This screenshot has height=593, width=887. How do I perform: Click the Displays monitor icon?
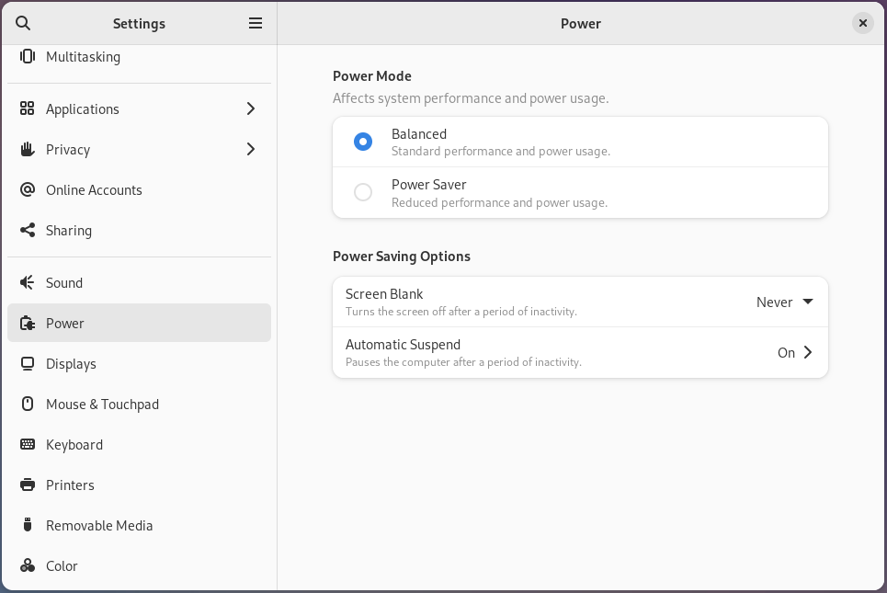[x=28, y=364]
